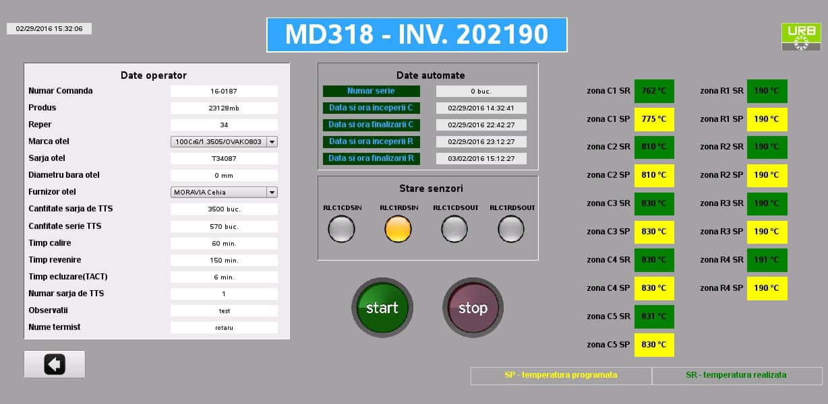The height and width of the screenshot is (404, 828).
Task: Click the RLC1RDSOUT sensor indicator light
Action: (x=511, y=229)
